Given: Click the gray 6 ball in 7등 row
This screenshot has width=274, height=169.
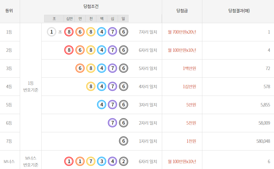Looking at the screenshot, I should click(124, 141).
